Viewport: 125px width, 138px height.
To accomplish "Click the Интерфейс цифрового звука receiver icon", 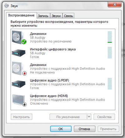I will tap(19, 53).
